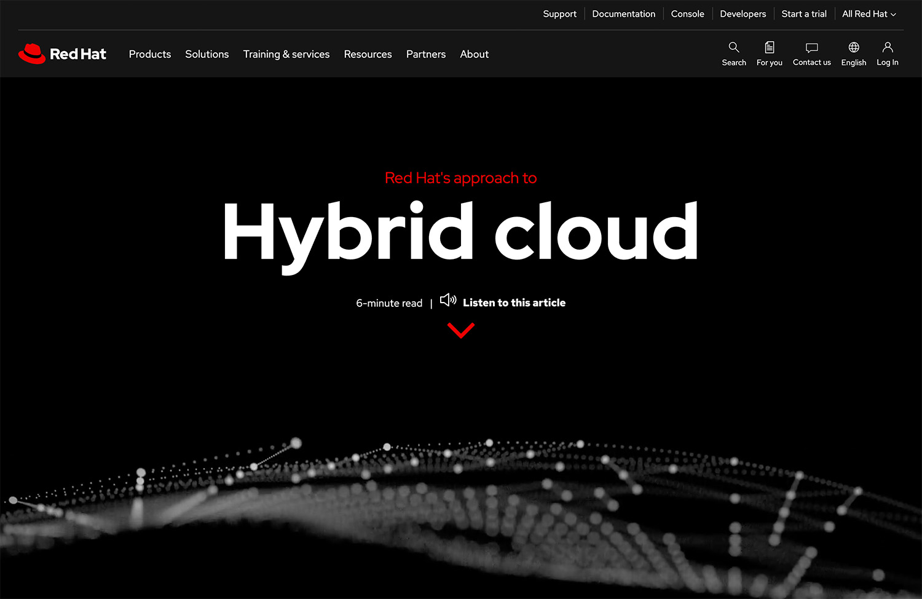Open Search from the navigation bar

[x=733, y=54]
